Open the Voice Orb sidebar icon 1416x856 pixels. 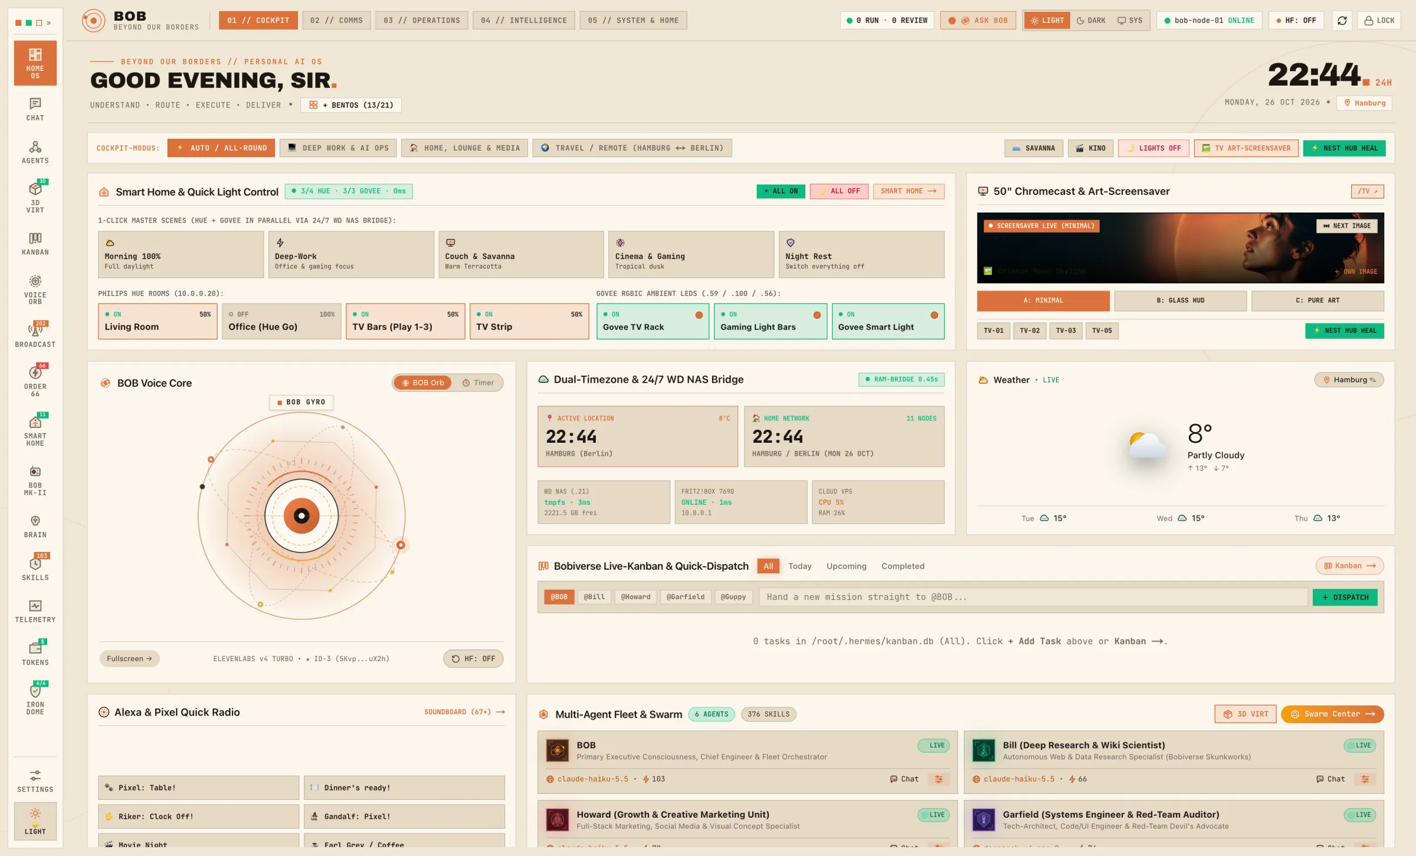tap(35, 289)
